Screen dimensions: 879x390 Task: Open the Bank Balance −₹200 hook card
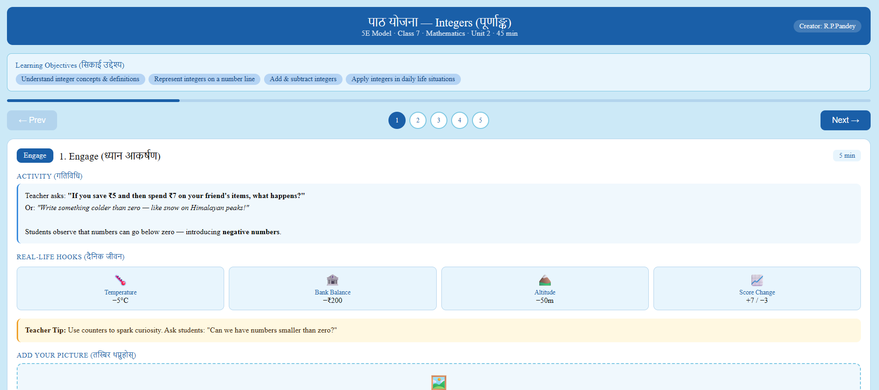333,288
